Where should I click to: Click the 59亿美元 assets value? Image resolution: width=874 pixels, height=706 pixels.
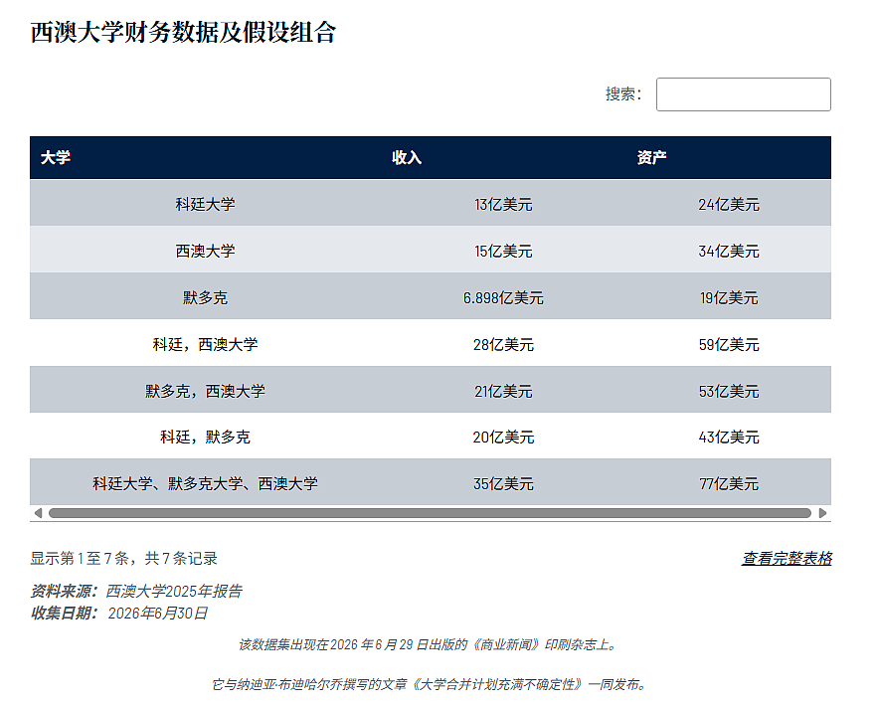pos(729,345)
